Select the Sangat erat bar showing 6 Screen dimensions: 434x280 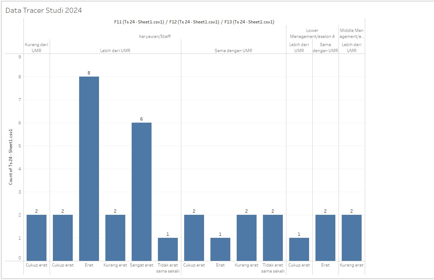(x=142, y=192)
